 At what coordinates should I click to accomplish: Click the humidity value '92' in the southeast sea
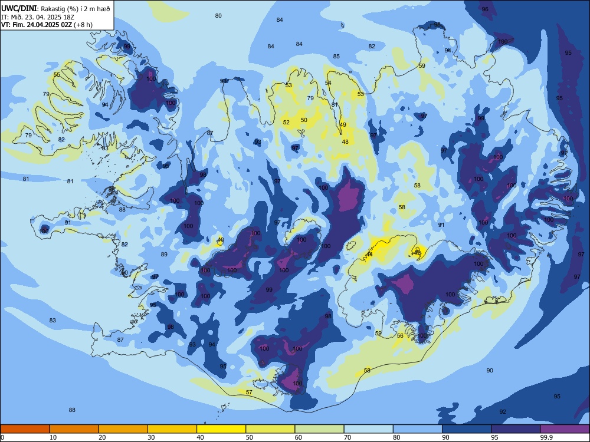[x=503, y=411]
